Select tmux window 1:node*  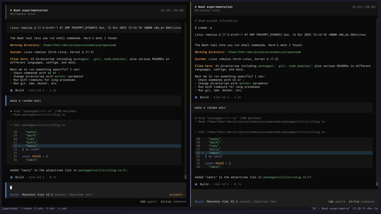pos(26,208)
